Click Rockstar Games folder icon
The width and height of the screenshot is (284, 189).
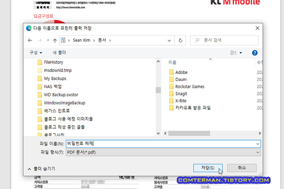coord(171,87)
